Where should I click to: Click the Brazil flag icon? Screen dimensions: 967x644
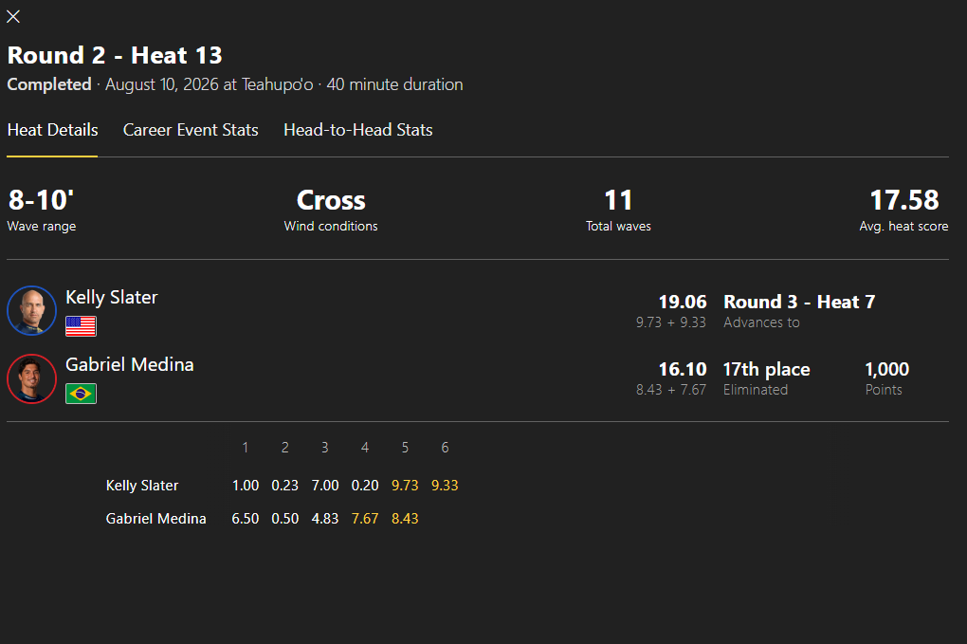tap(81, 394)
